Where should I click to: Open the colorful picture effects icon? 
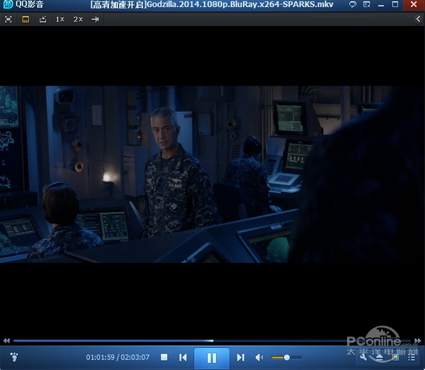(395, 357)
